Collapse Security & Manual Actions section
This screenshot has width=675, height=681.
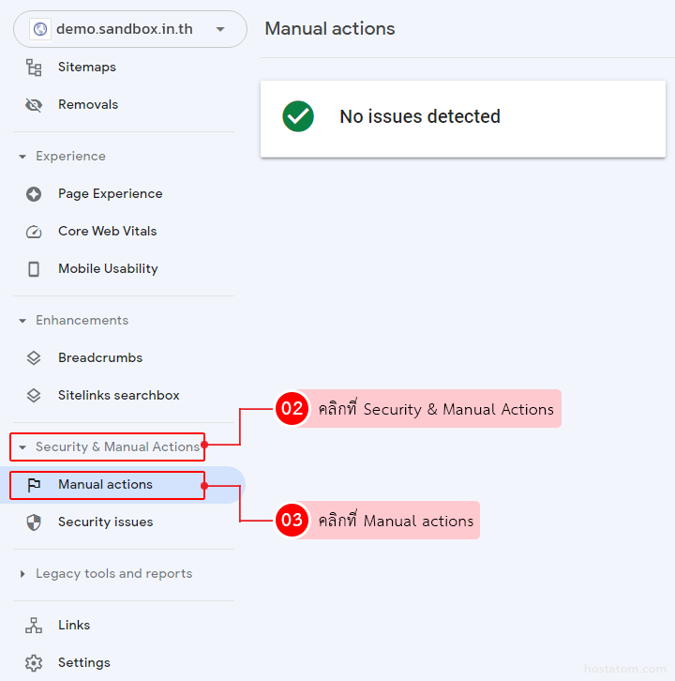(x=22, y=447)
